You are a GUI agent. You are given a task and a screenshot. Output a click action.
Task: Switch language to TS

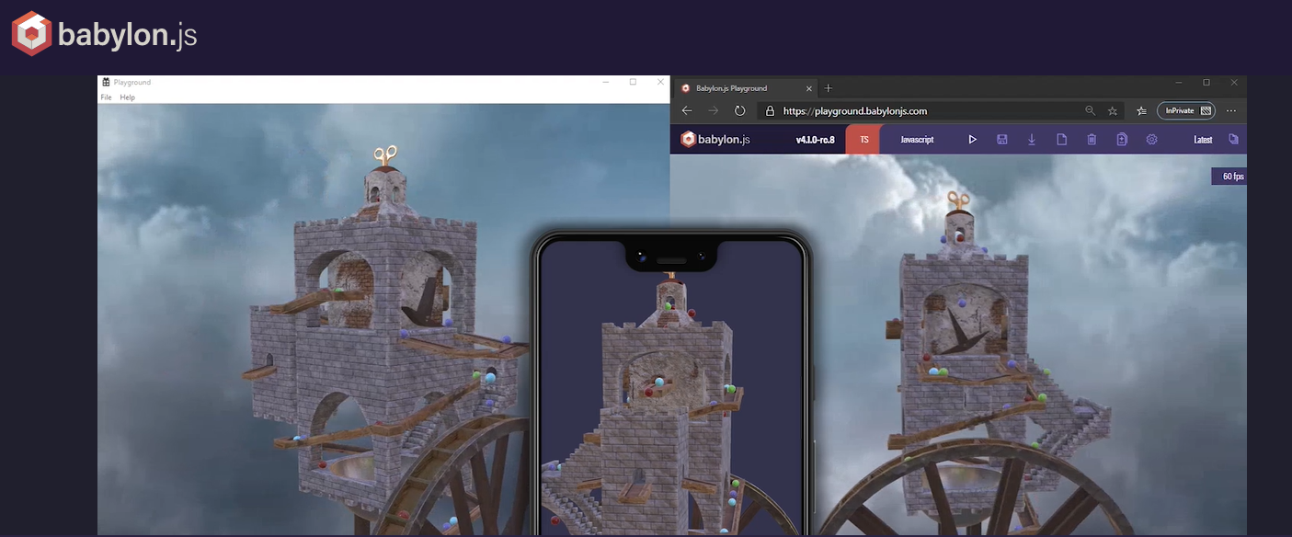pos(863,140)
